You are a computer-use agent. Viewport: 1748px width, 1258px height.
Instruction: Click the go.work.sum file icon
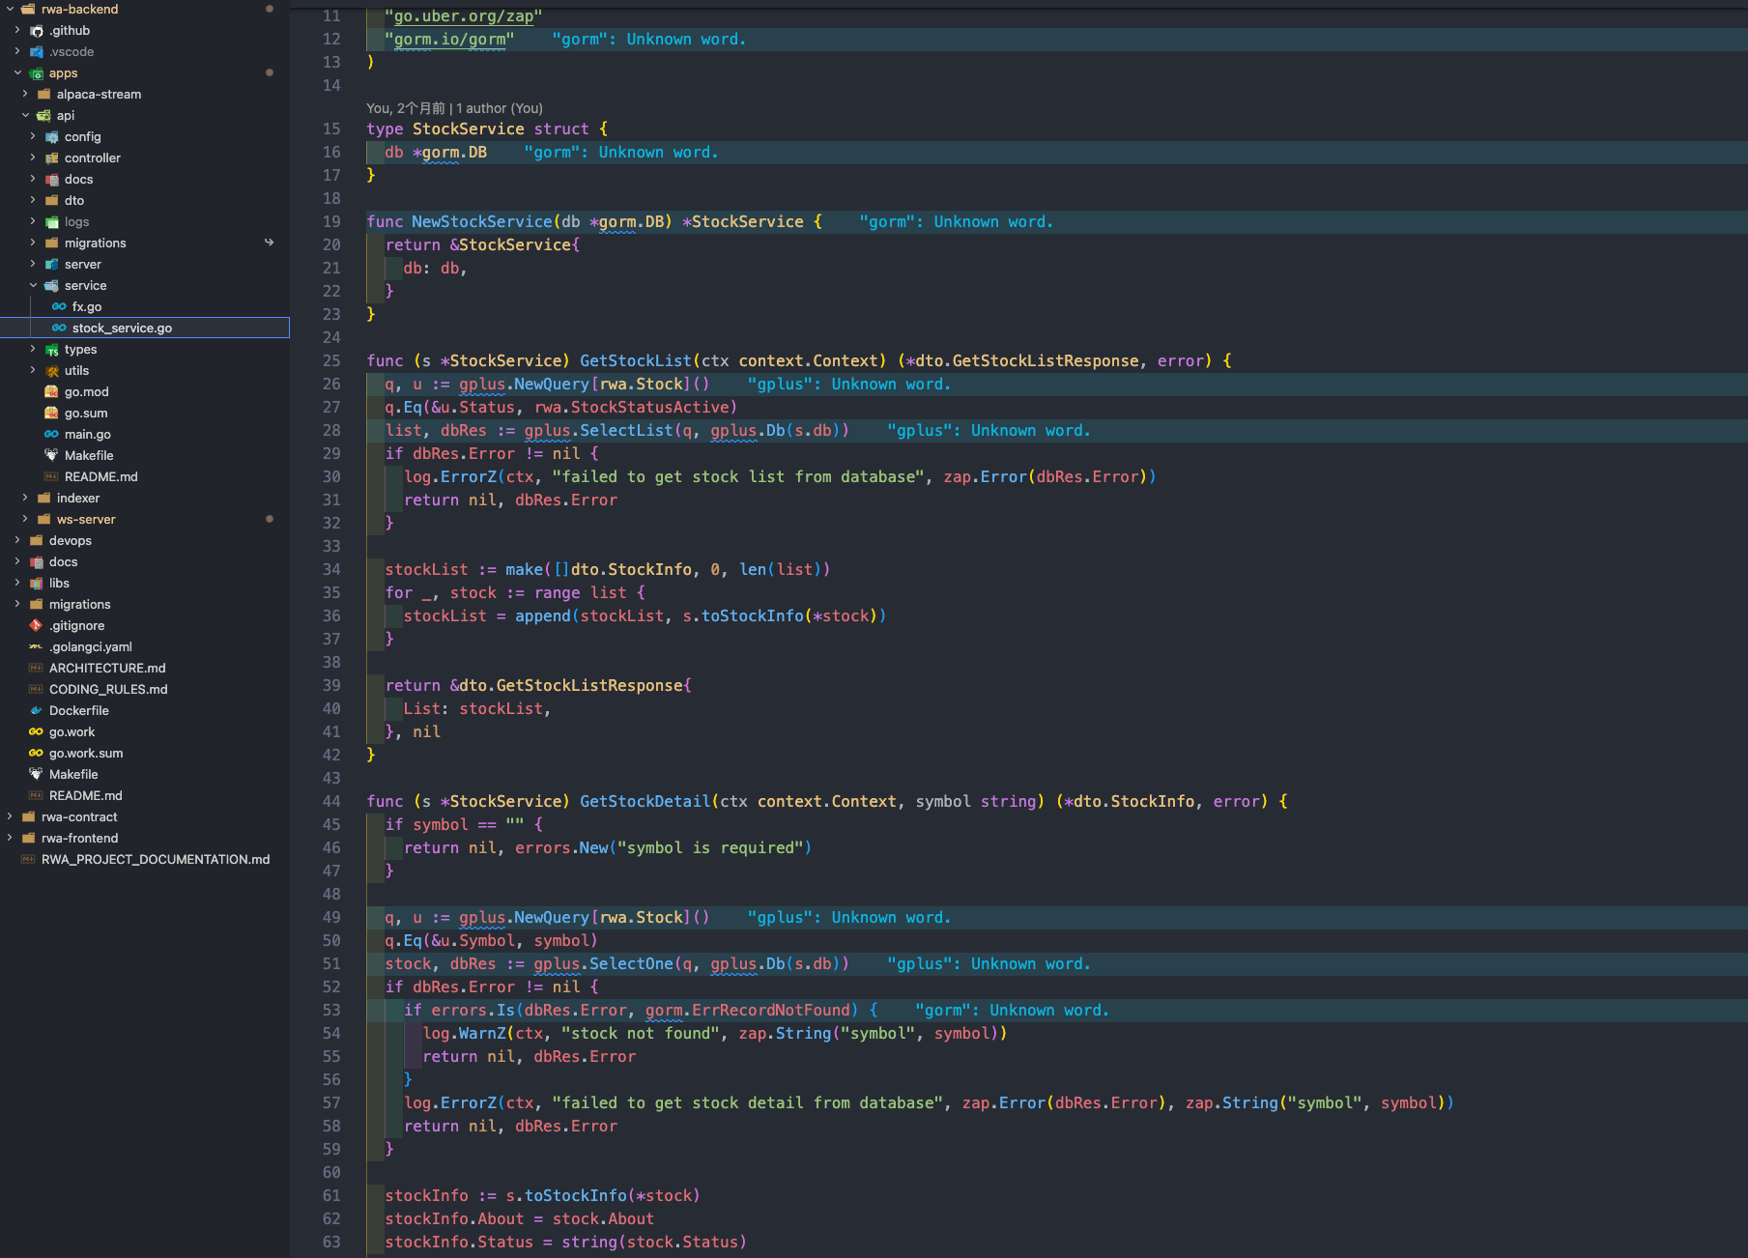click(x=36, y=753)
